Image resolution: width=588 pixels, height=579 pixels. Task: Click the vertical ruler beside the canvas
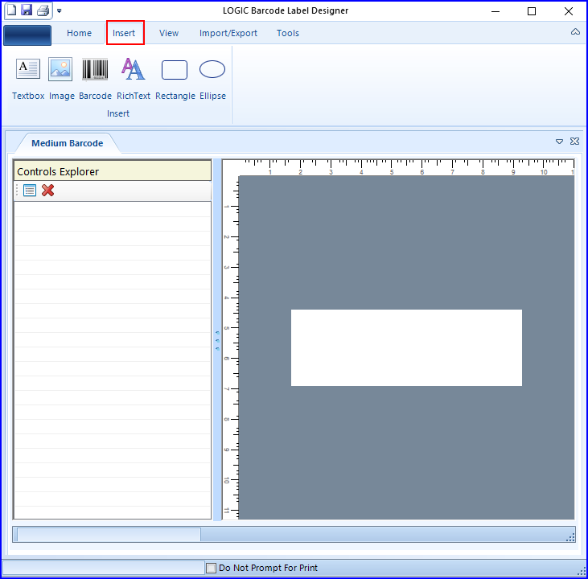point(231,347)
